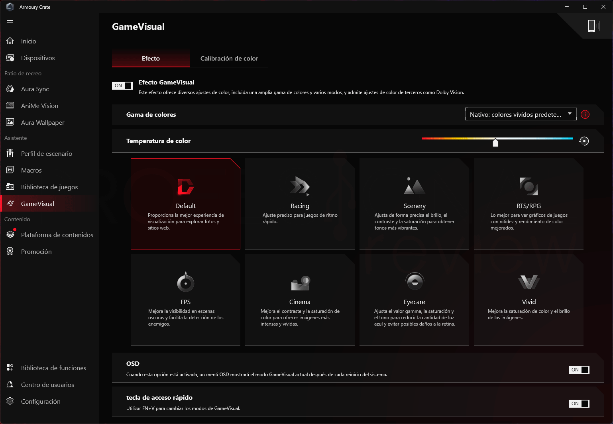The height and width of the screenshot is (424, 613).
Task: Click the GameVisual sidebar icon
Action: click(x=10, y=204)
